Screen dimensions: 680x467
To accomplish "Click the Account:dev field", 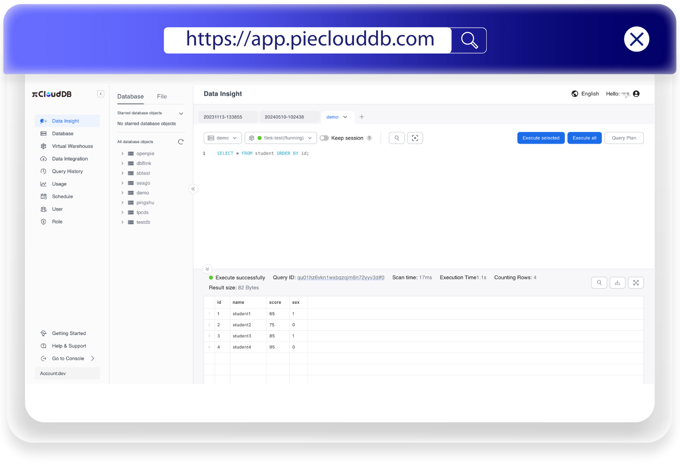I will [x=67, y=374].
